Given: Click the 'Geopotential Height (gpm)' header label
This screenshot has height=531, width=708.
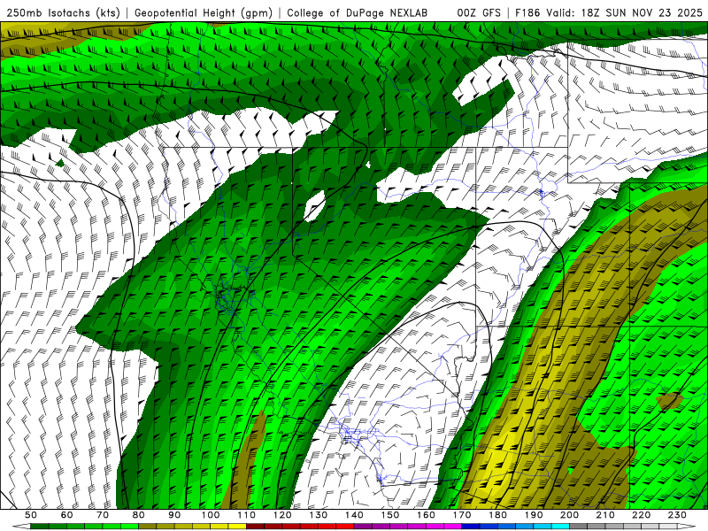Looking at the screenshot, I should pos(204,13).
